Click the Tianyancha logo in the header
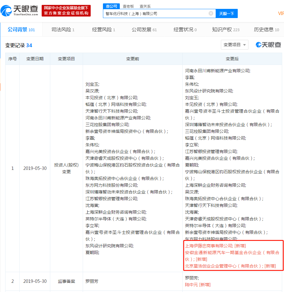The image size is (284, 292). 19,11
